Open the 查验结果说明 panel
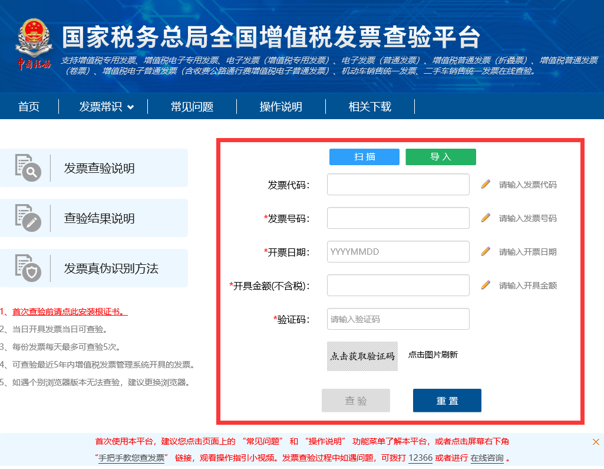This screenshot has width=604, height=469. pos(94,218)
